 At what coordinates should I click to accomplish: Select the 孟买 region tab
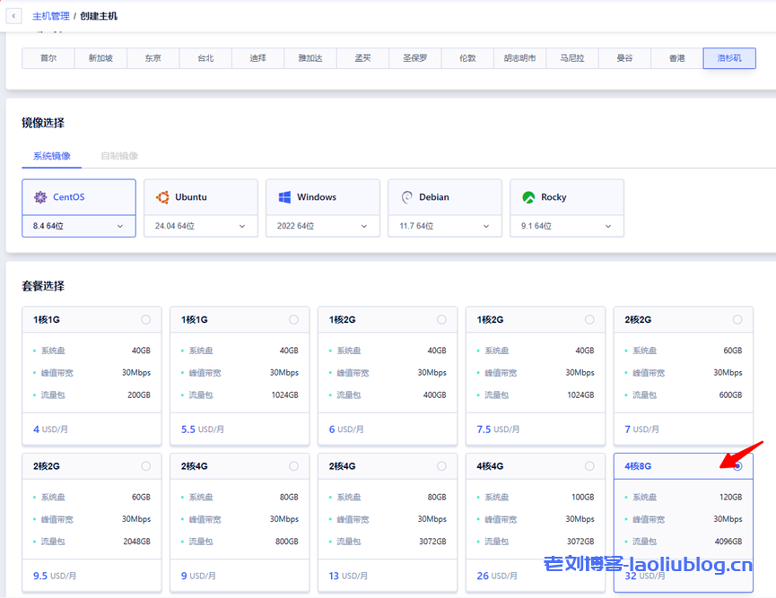(362, 57)
